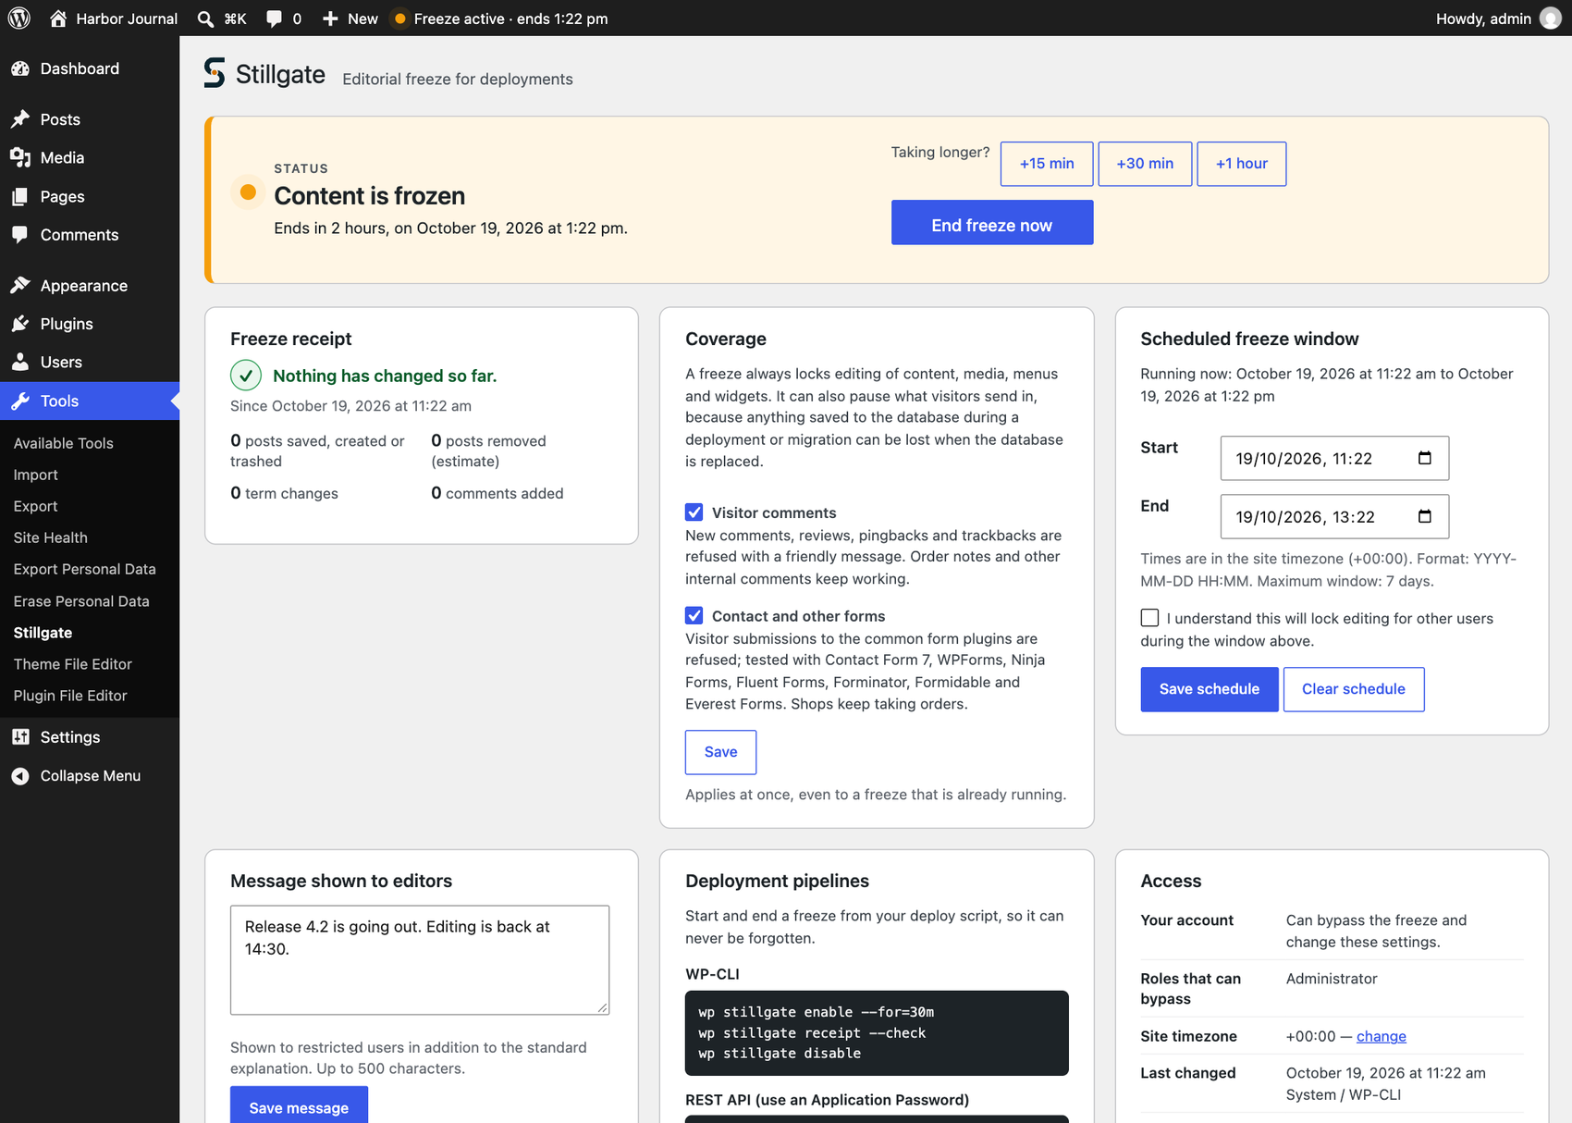Click the Harbor Journal home icon
The height and width of the screenshot is (1123, 1572).
[x=58, y=19]
